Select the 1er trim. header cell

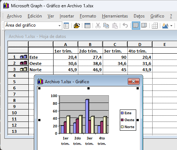click(66, 51)
